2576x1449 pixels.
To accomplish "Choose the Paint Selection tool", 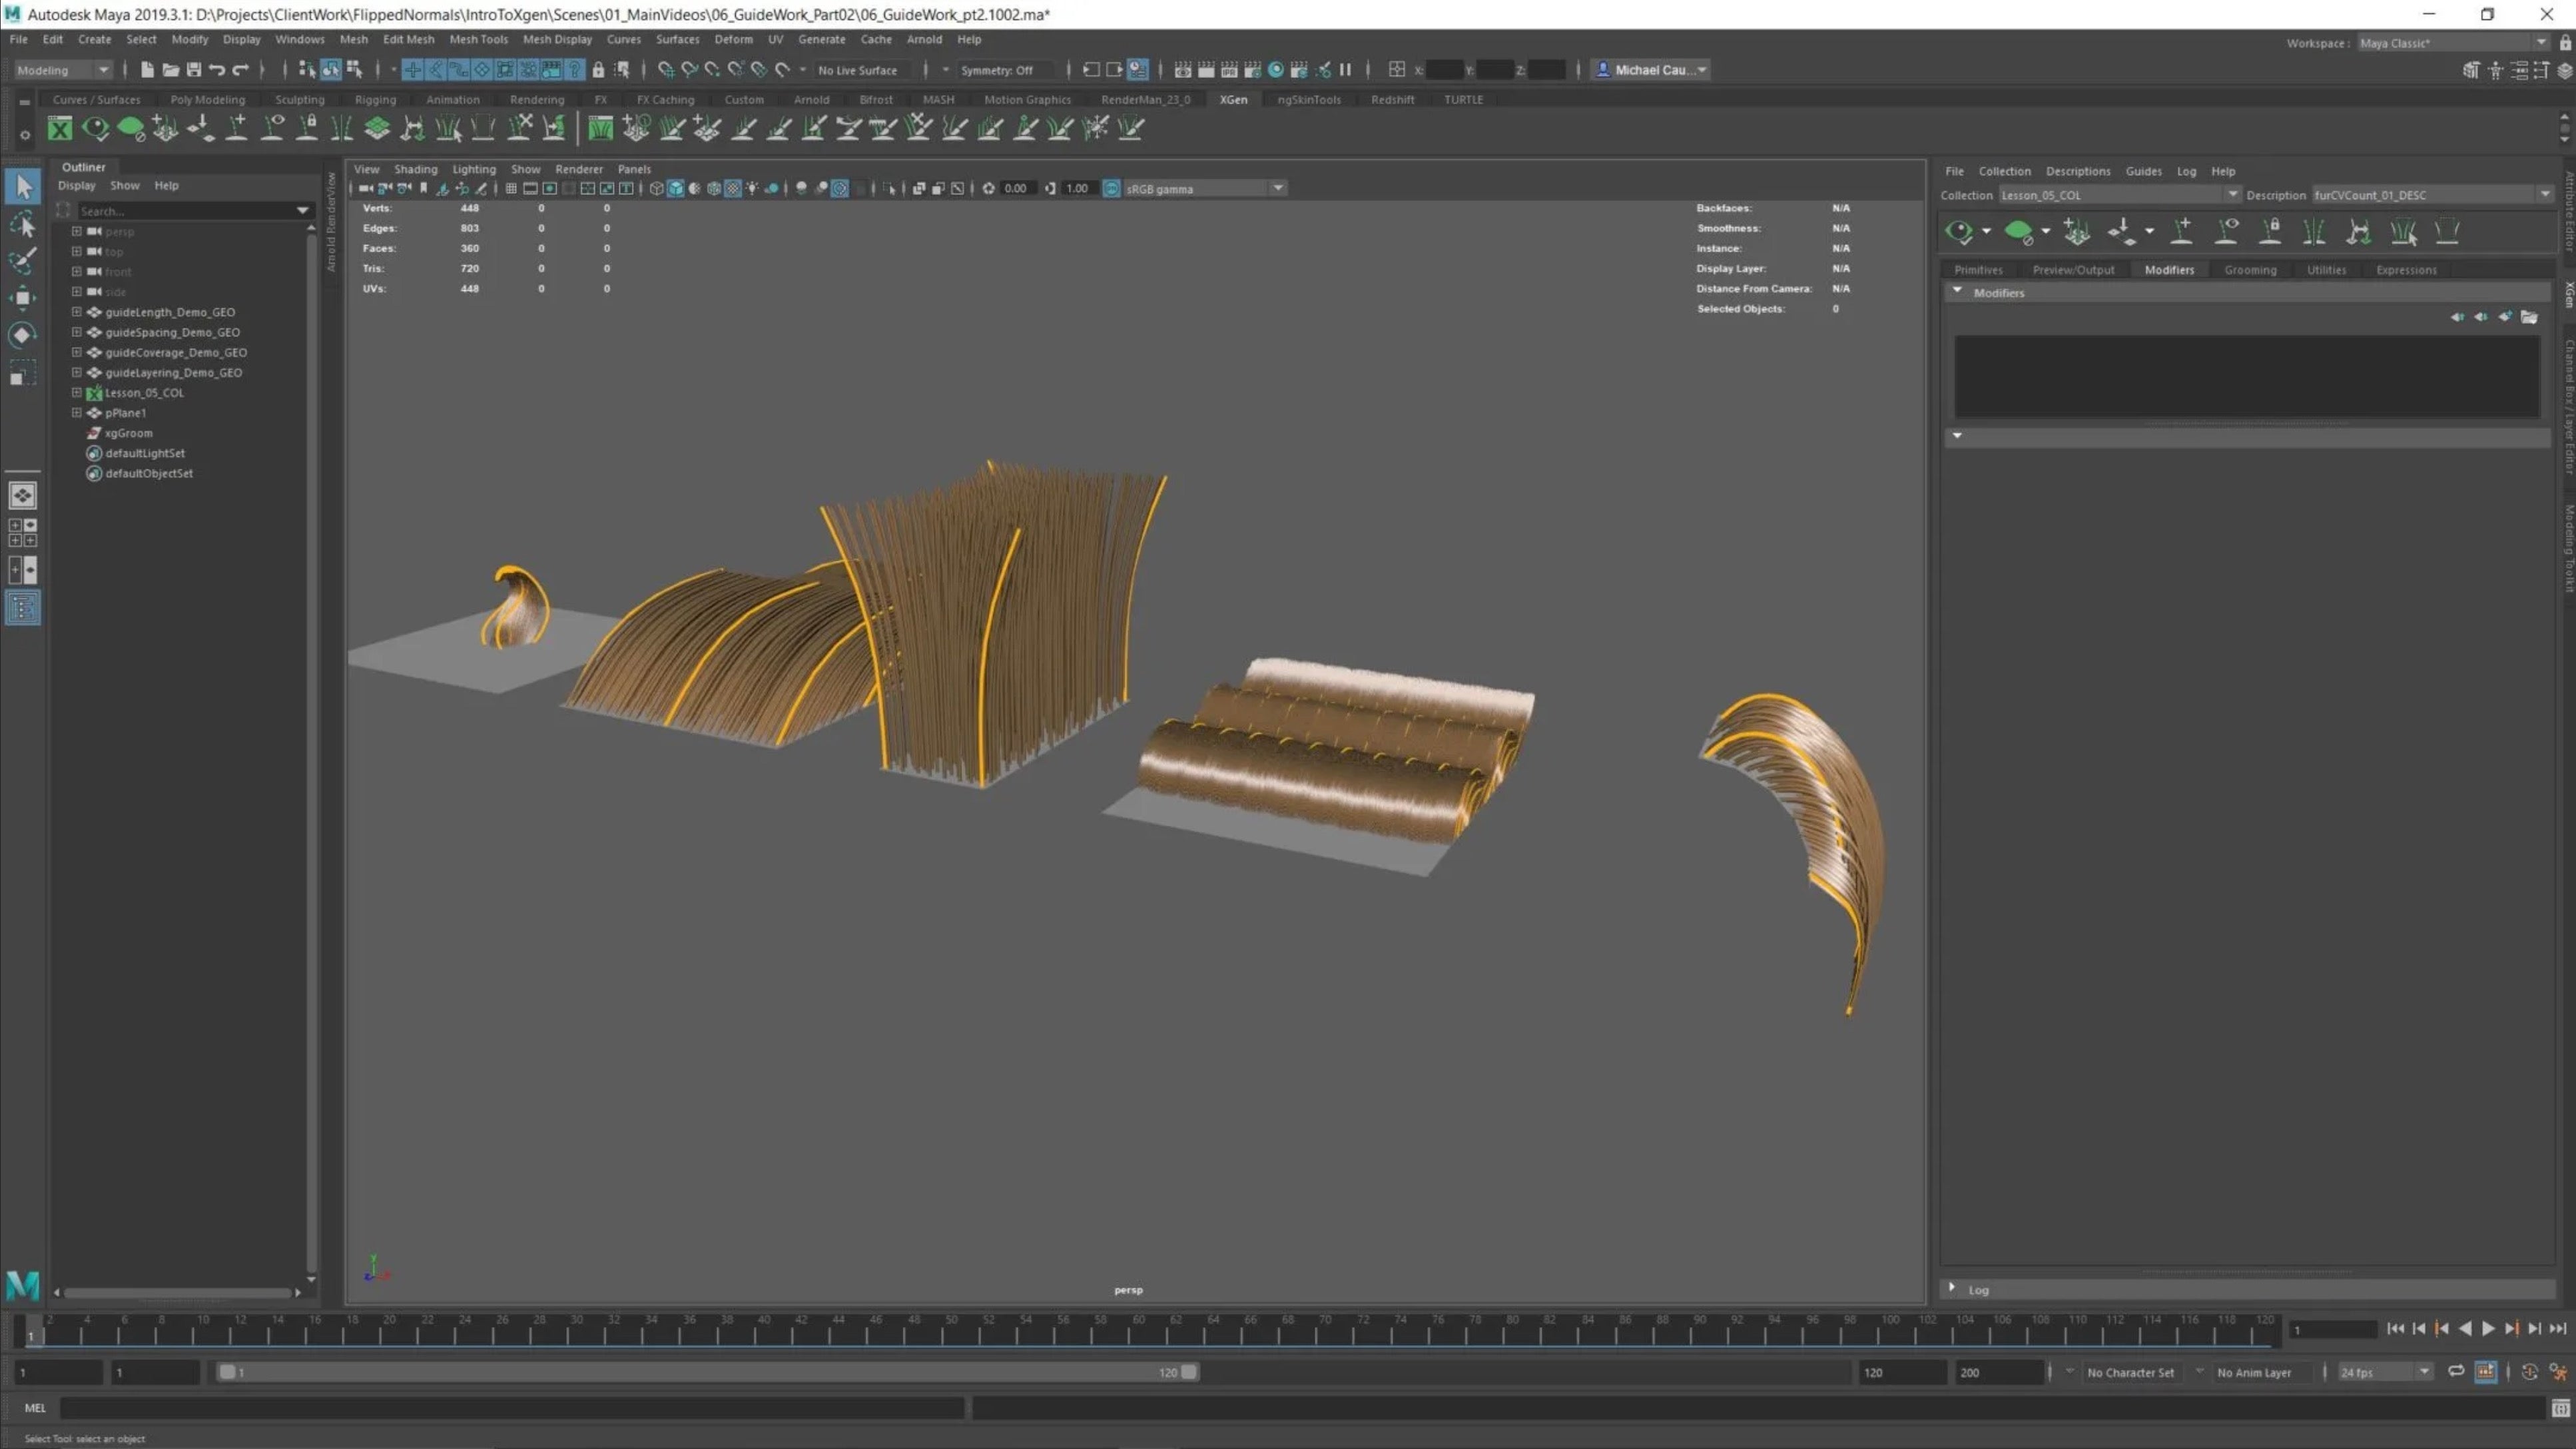I will [x=23, y=260].
